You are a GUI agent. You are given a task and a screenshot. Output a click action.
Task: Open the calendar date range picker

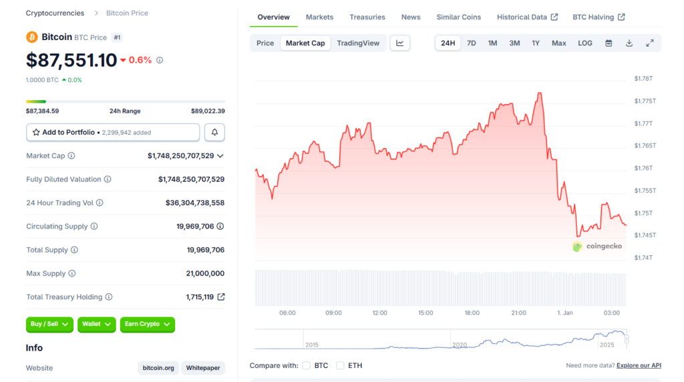(x=609, y=43)
